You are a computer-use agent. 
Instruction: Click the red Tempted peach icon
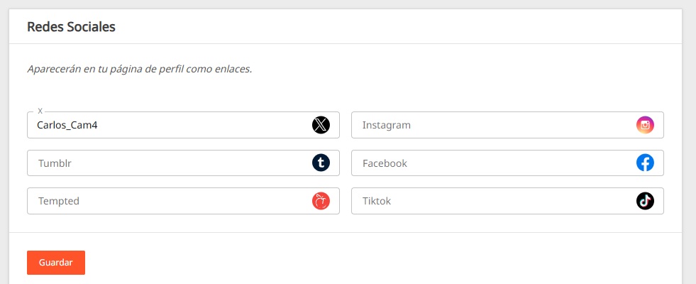pyautogui.click(x=321, y=201)
